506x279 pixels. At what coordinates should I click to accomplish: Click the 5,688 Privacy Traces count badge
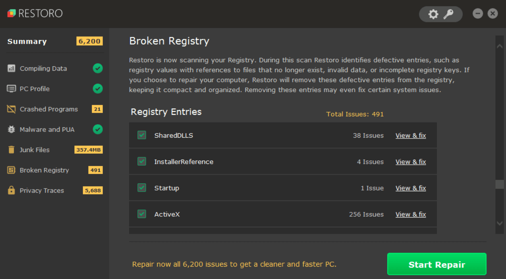pos(93,190)
